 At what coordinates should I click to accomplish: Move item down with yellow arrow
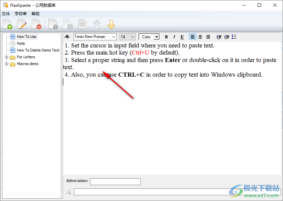click(x=111, y=24)
